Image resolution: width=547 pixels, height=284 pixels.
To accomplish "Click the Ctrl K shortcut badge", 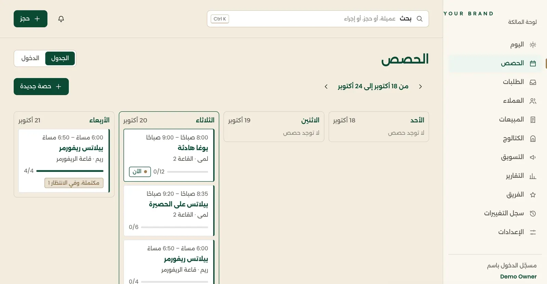I will [220, 19].
